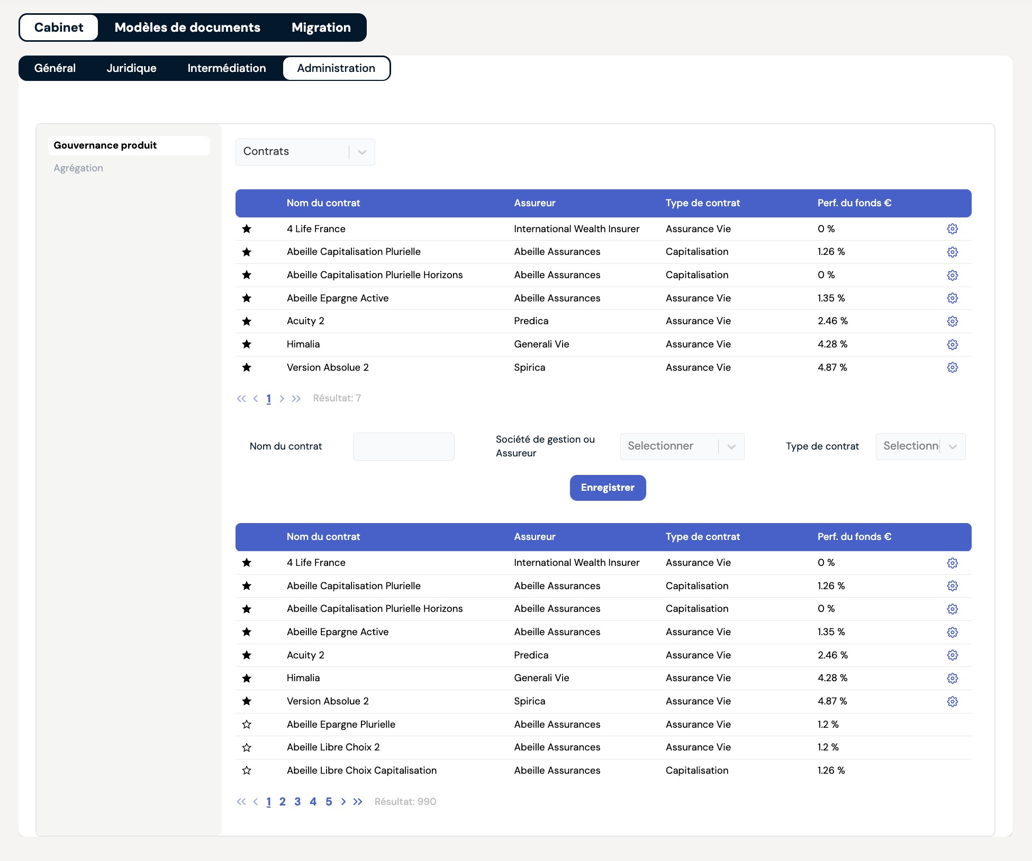Go to next page in top table pagination

282,399
